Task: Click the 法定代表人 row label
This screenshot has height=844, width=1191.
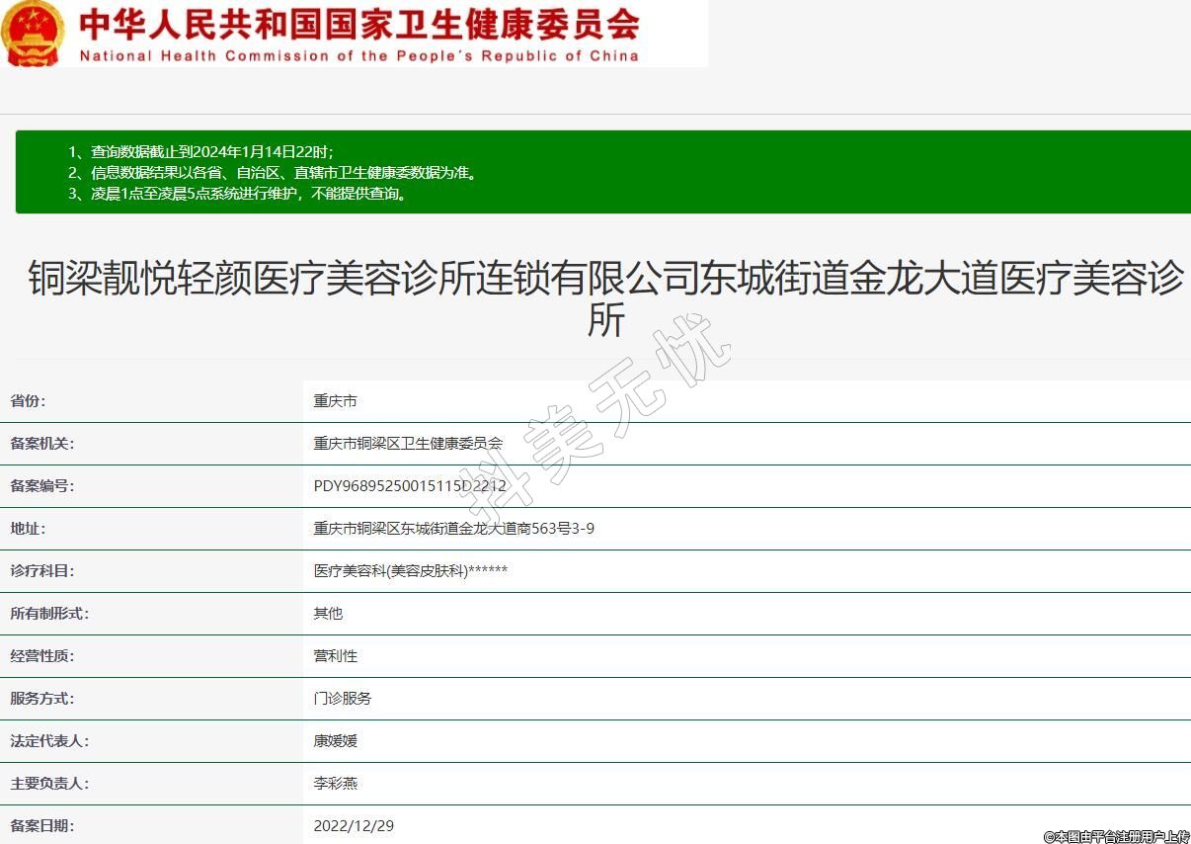Action: (x=49, y=741)
